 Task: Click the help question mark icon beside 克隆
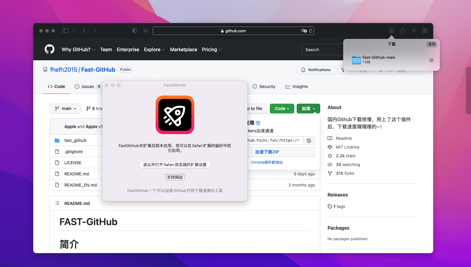click(258, 123)
